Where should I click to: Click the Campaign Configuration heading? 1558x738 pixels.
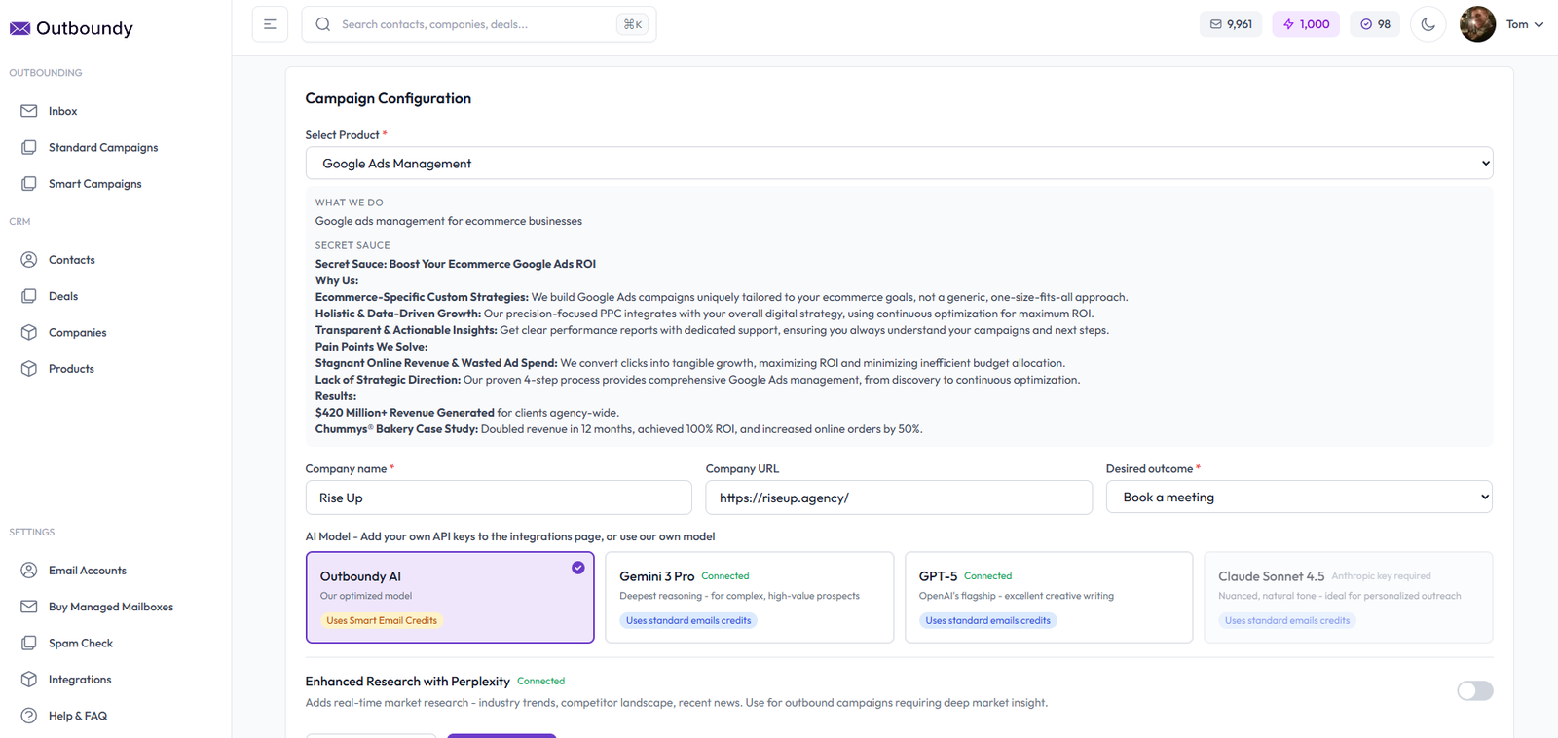point(389,98)
